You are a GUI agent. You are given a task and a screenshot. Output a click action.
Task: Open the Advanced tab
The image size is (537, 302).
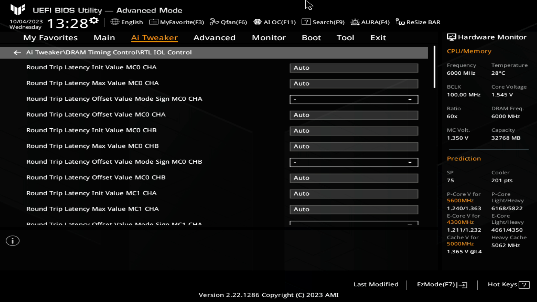(215, 38)
